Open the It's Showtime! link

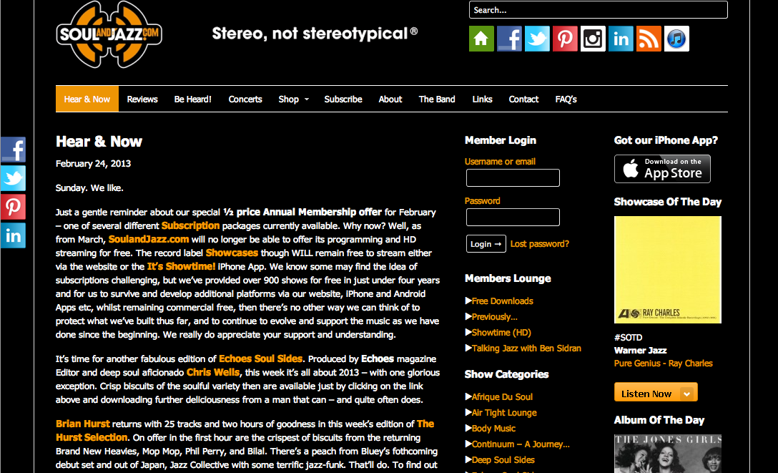(181, 266)
